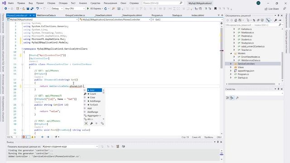The width and height of the screenshot is (290, 163).
Task: Toggle IntelliSense extension methods filter icon
Action: 102,124
